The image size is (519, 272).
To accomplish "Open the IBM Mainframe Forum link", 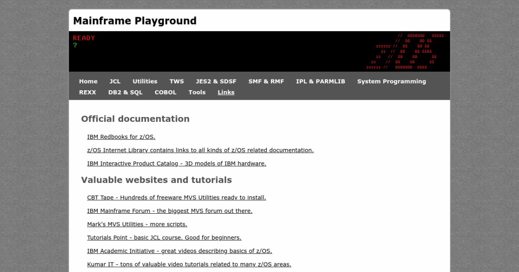I will click(x=170, y=211).
